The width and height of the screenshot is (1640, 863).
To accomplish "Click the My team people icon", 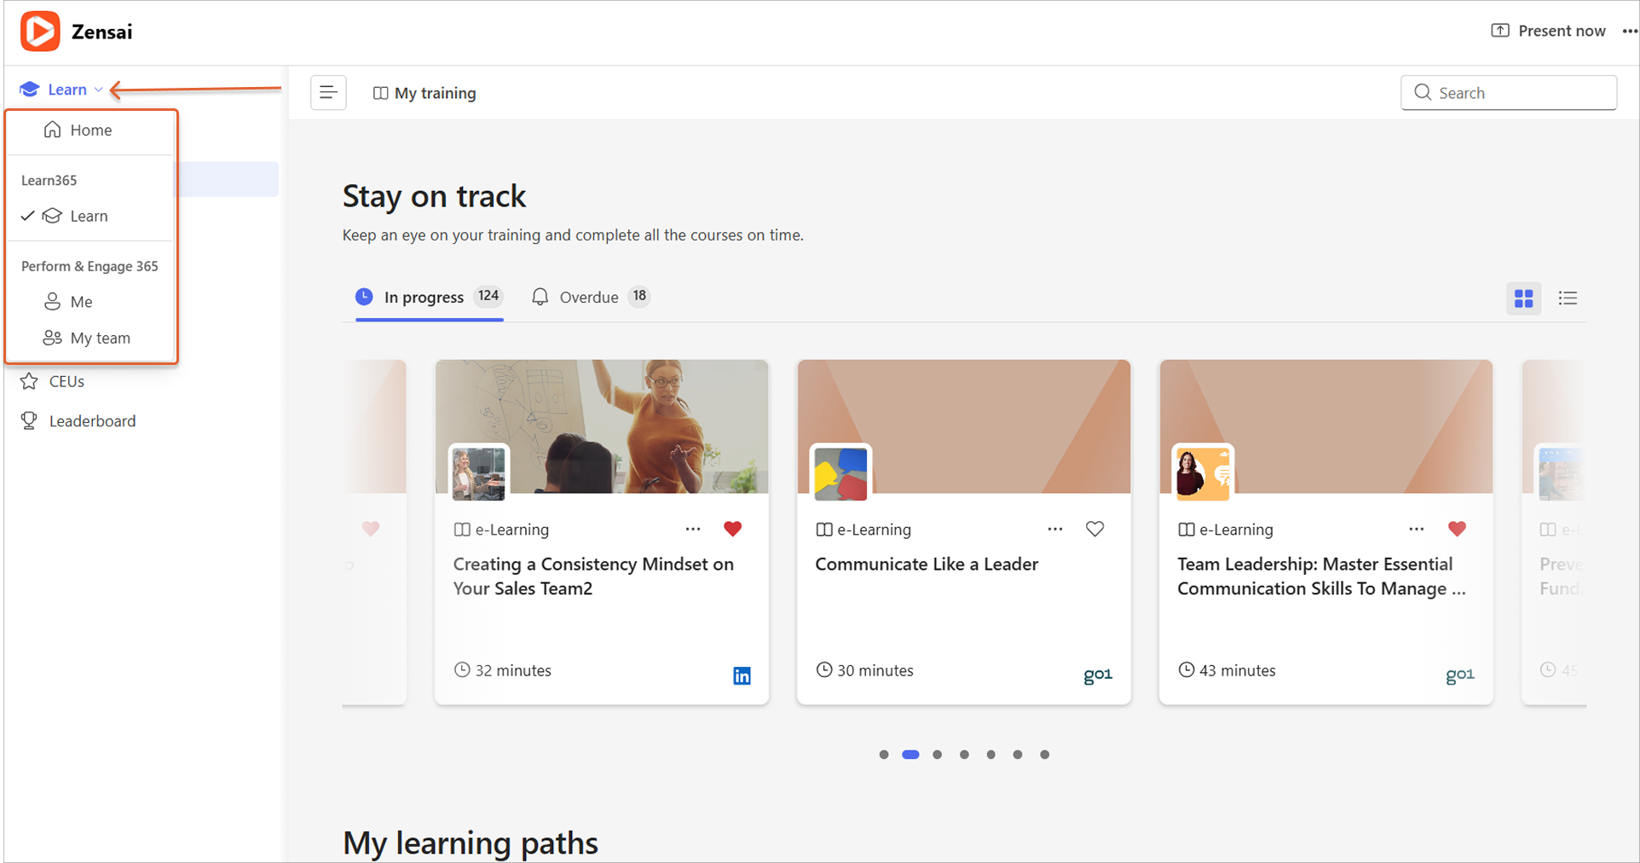I will (x=53, y=338).
